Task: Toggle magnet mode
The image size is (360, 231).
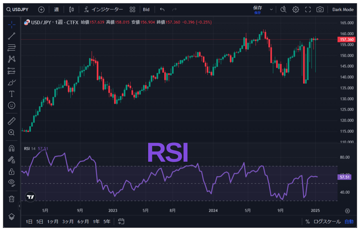Action: pos(12,148)
